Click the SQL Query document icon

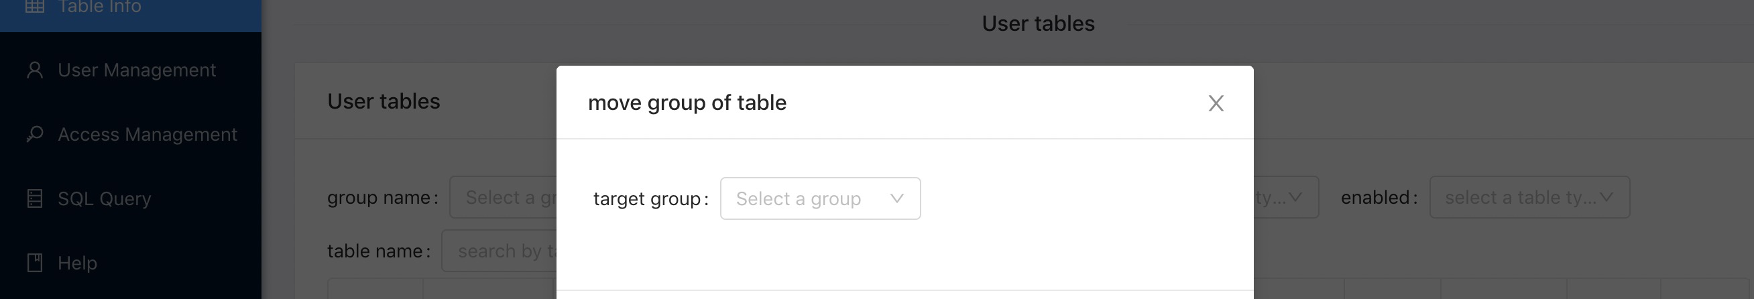coord(35,198)
